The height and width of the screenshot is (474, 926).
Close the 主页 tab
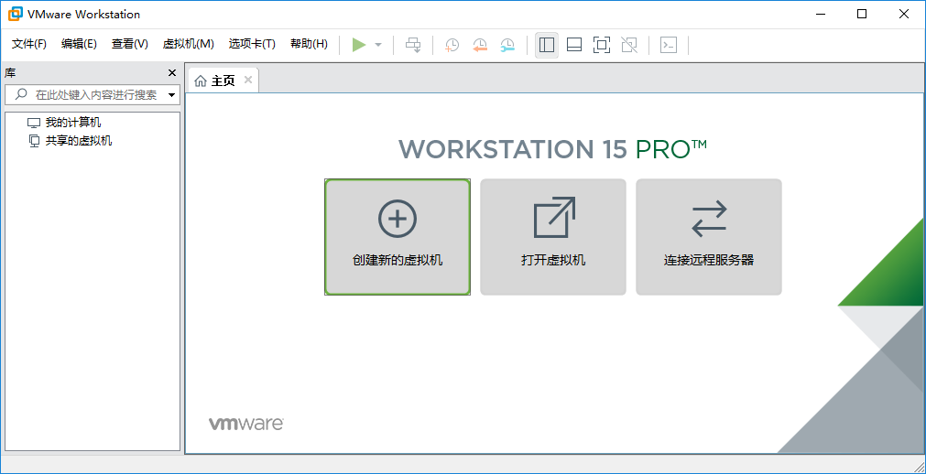tap(248, 80)
